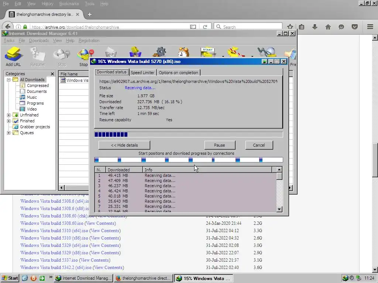The height and width of the screenshot is (283, 378).
Task: Open Windows Vista build 5342.2 (x64).iso link
Action: point(56,268)
